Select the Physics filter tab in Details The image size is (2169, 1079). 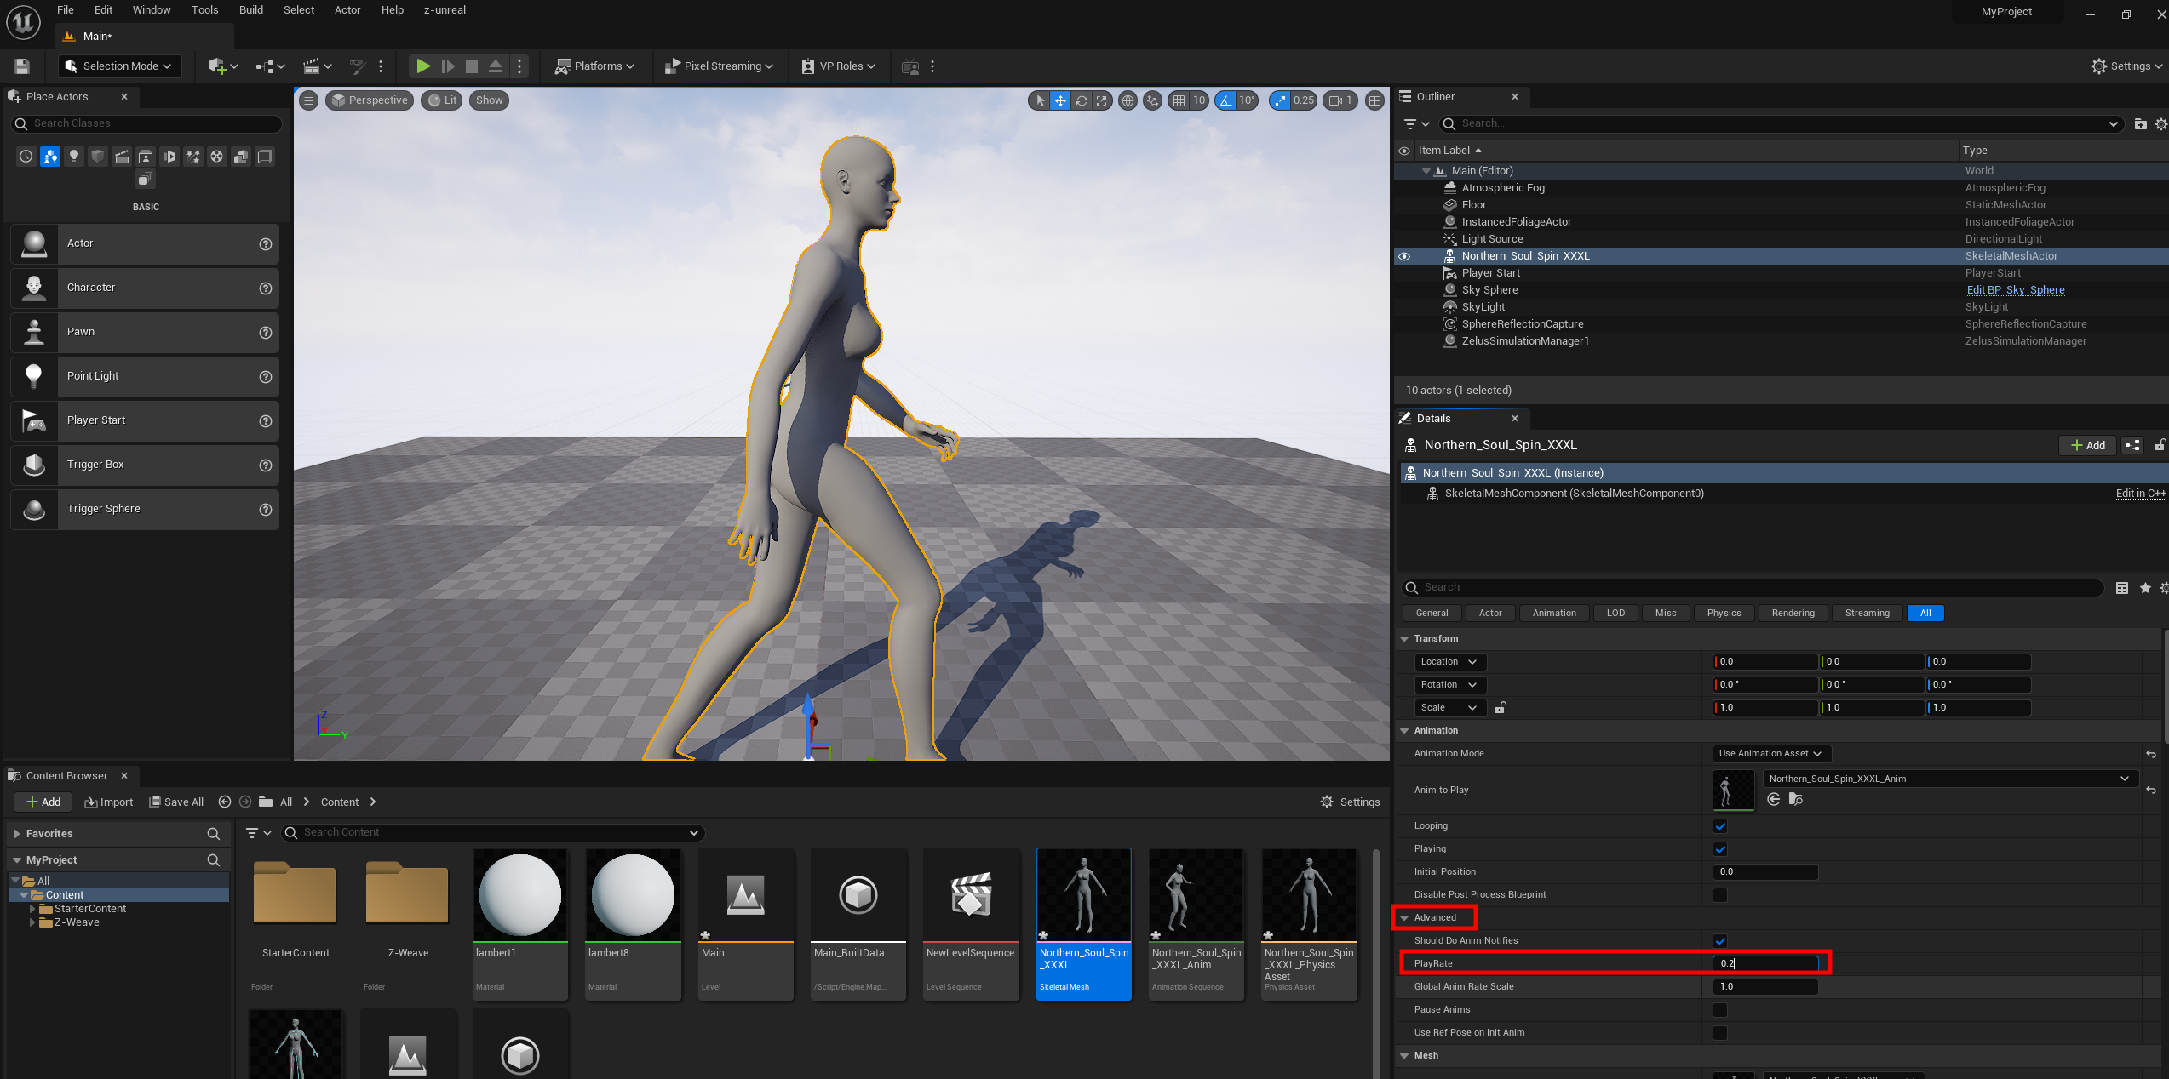(1724, 614)
